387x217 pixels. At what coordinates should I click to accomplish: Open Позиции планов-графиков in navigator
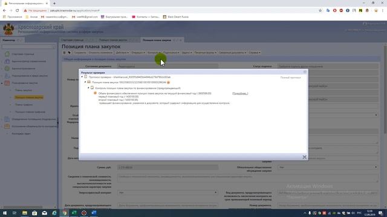pyautogui.click(x=30, y=112)
